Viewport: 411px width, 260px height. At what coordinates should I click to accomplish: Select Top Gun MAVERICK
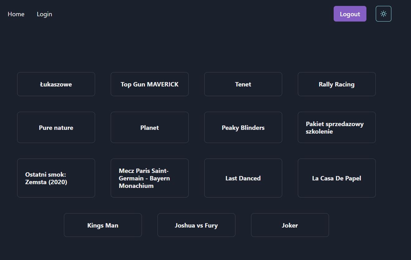[x=149, y=84]
